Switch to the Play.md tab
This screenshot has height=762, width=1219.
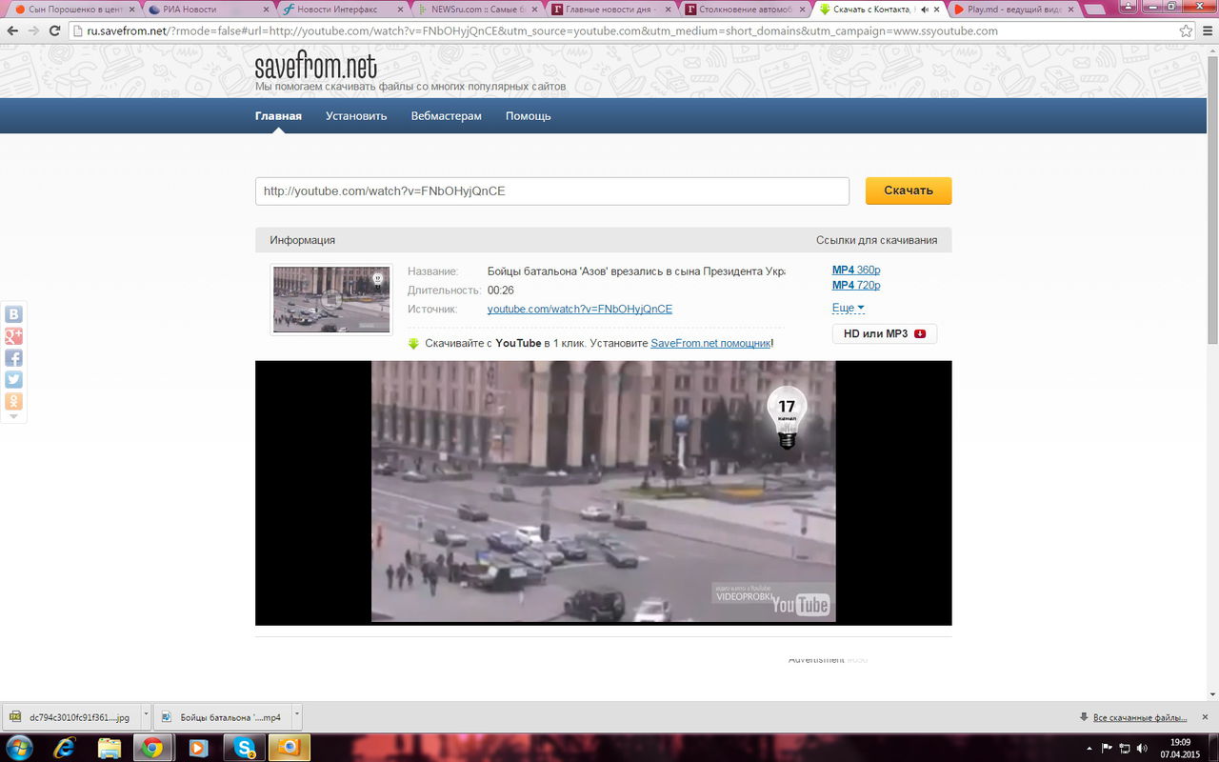click(1015, 10)
